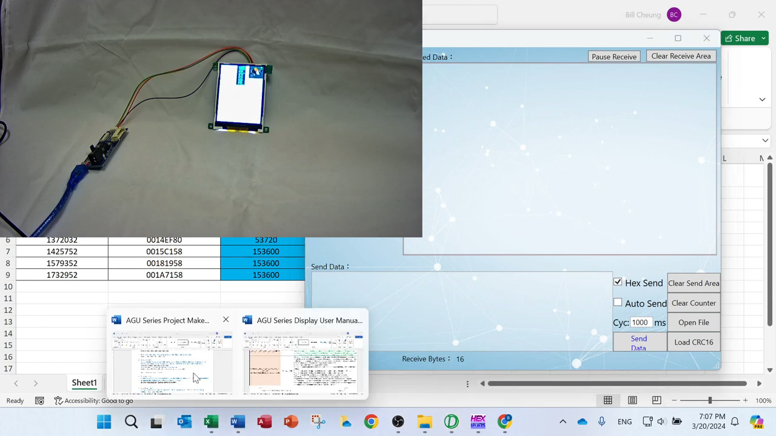The image size is (776, 436).
Task: Show hidden system tray icons
Action: pyautogui.click(x=563, y=421)
